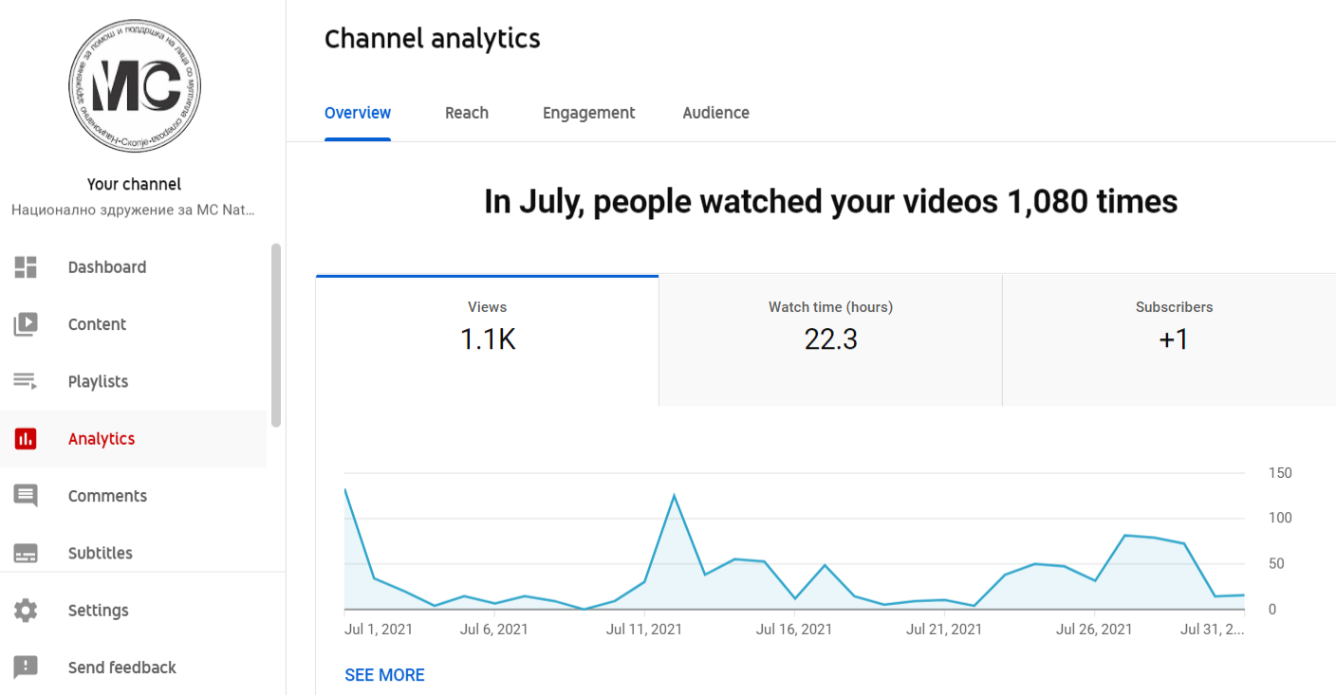Image resolution: width=1336 pixels, height=695 pixels.
Task: Select the Views metric card
Action: click(487, 327)
